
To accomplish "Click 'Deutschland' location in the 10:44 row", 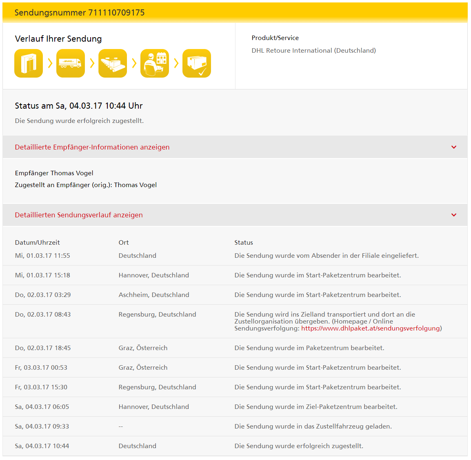I will (x=137, y=446).
